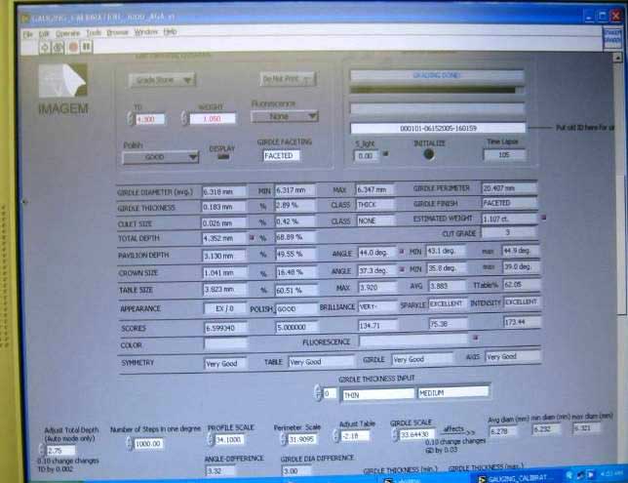This screenshot has height=483, width=628.
Task: Click the THIN girdle thickness input box
Action: [378, 395]
